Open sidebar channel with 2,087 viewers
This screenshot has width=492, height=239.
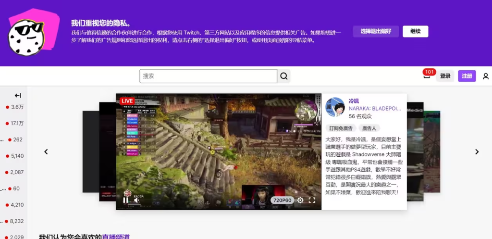point(15,173)
